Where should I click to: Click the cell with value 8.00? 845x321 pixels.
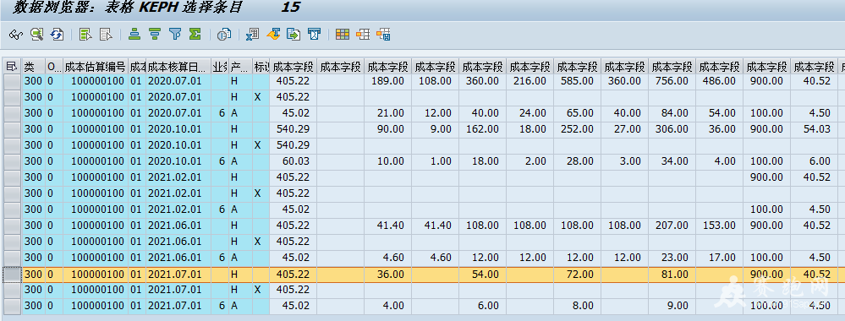577,306
